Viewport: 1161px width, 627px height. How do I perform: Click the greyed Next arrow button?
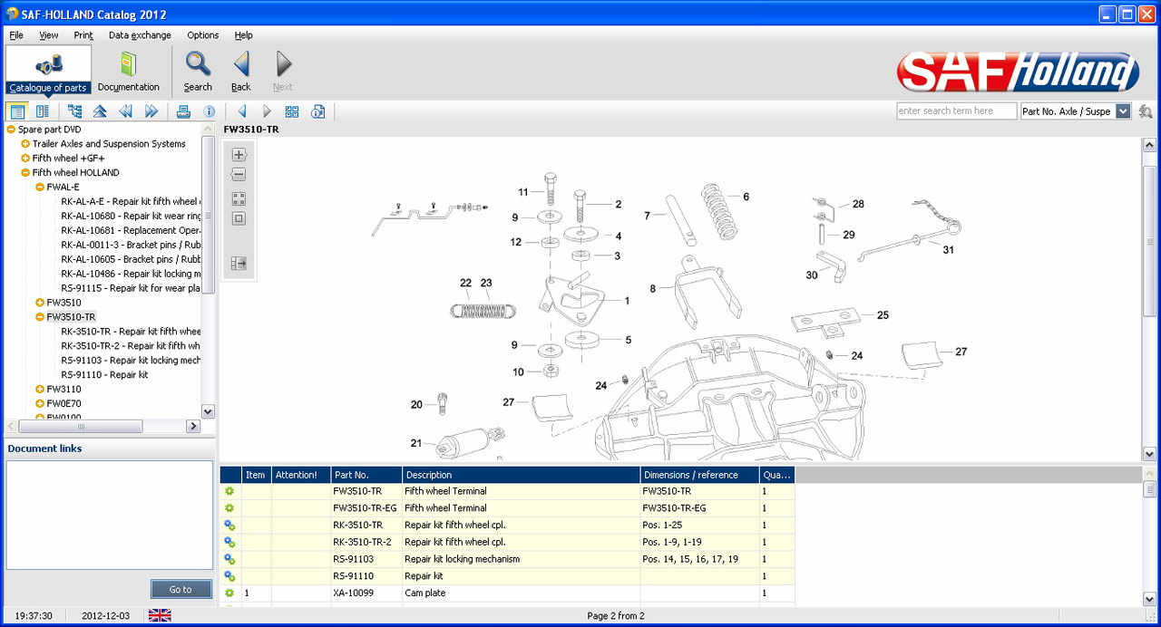[x=283, y=70]
